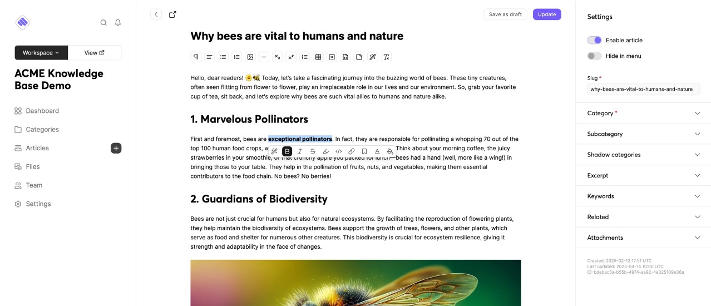The width and height of the screenshot is (711, 306).
Task: Open the Files page in the sidebar
Action: tap(33, 166)
